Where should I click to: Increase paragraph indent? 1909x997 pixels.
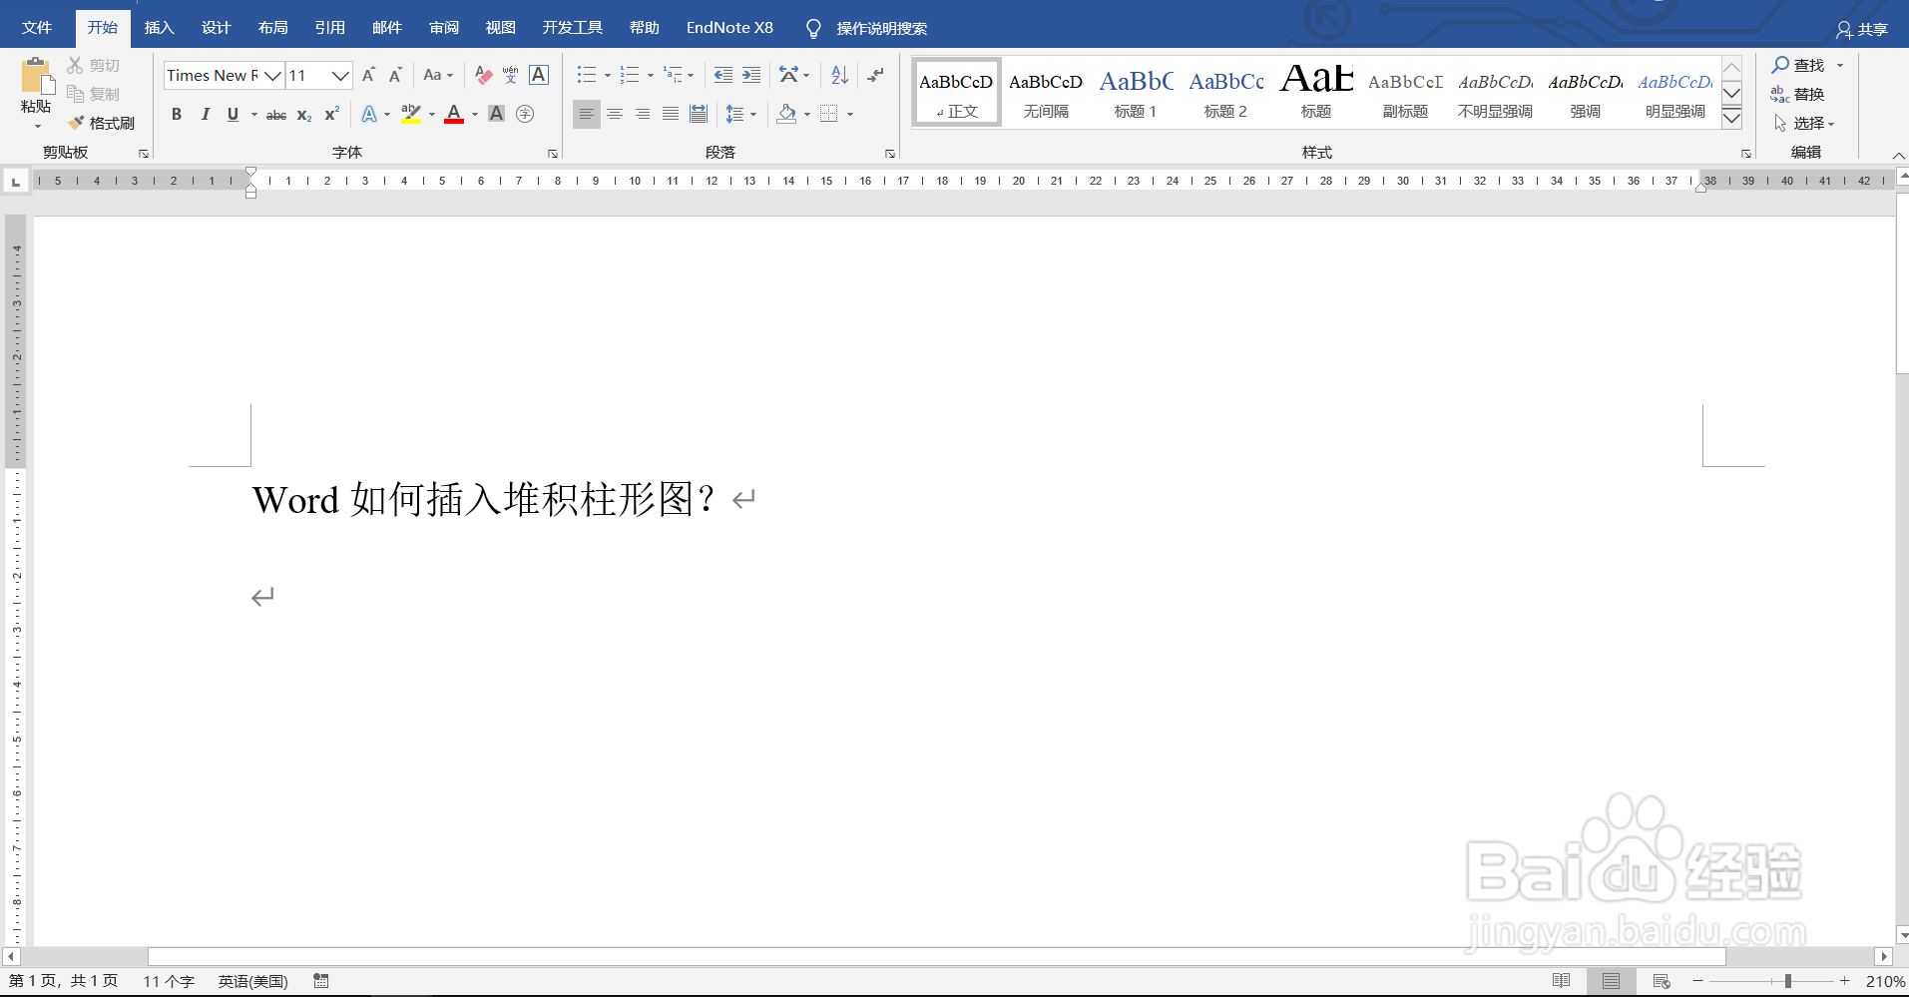(x=751, y=75)
